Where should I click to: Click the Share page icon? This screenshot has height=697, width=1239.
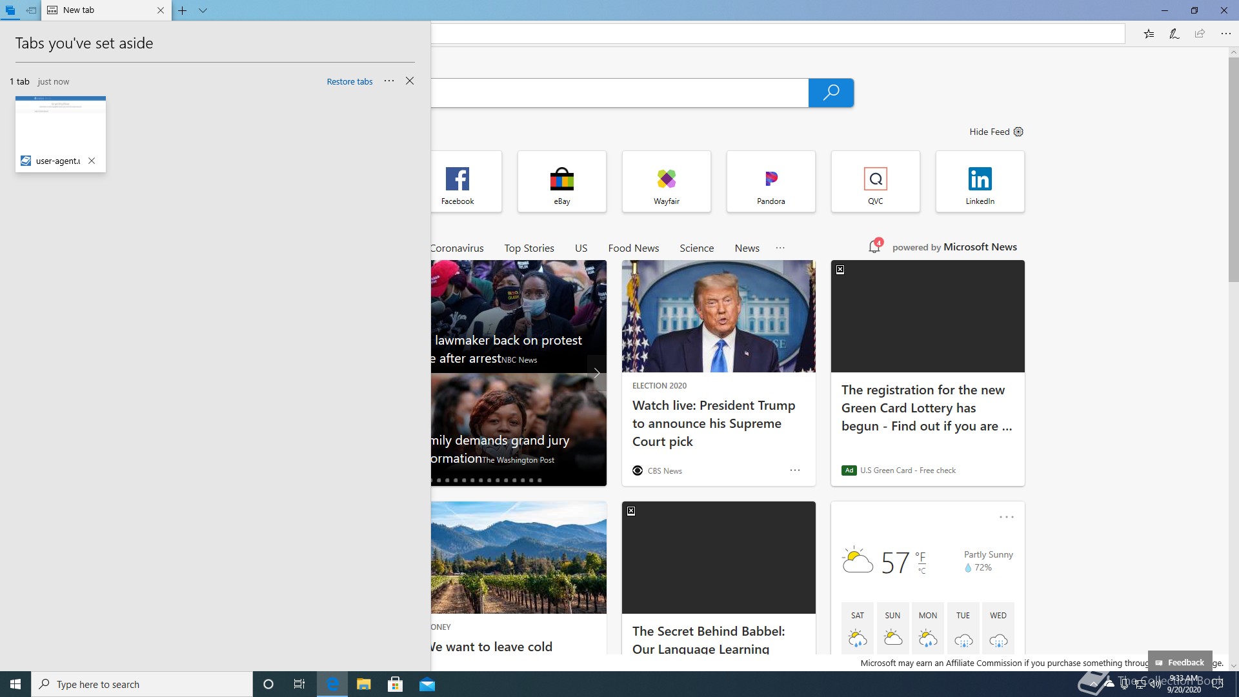click(1200, 34)
